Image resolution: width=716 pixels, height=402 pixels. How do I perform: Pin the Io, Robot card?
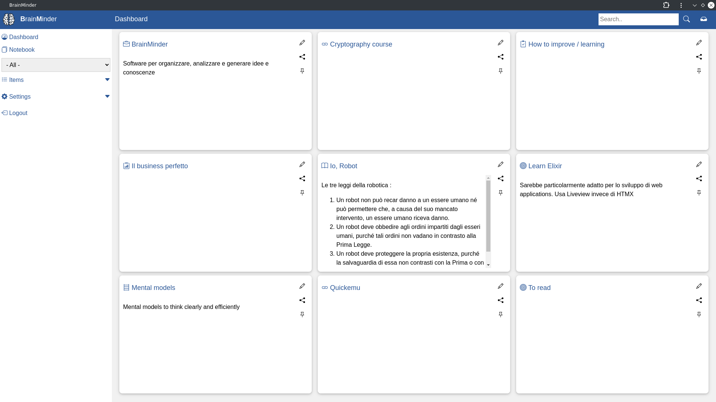(500, 193)
